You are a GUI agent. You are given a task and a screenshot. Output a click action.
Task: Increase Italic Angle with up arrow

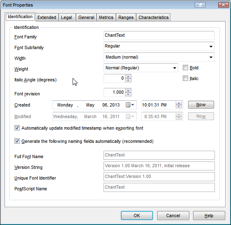click(x=128, y=76)
